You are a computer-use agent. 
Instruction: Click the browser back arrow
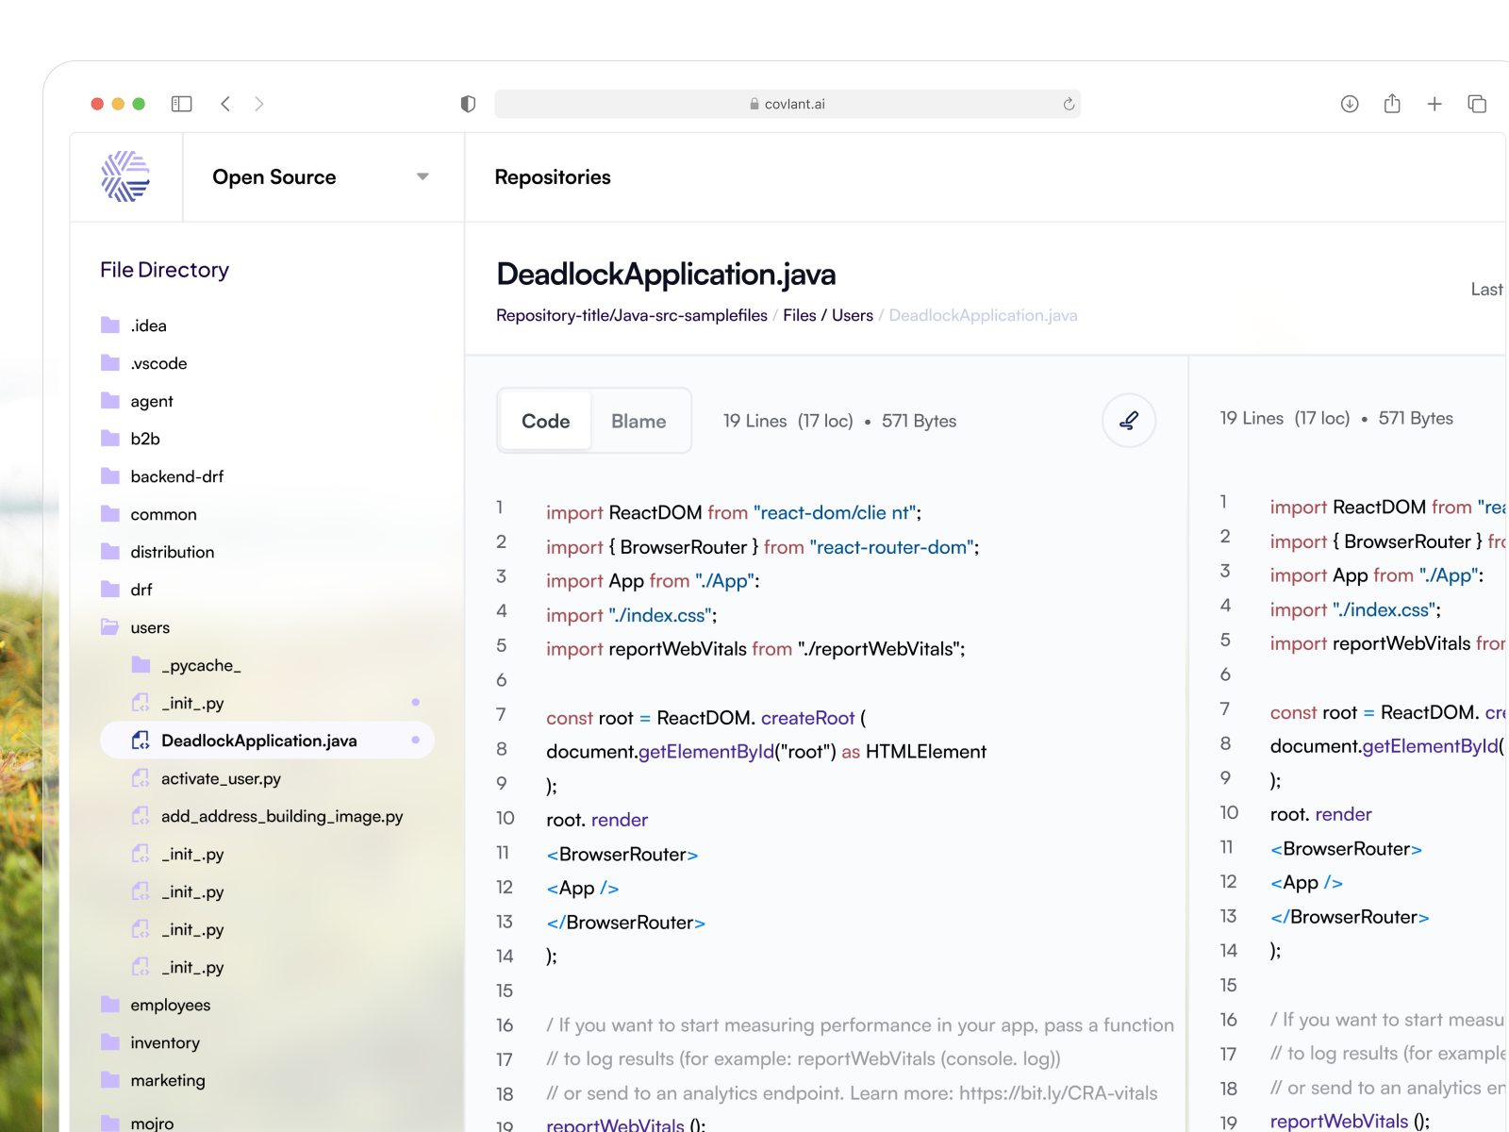(225, 104)
